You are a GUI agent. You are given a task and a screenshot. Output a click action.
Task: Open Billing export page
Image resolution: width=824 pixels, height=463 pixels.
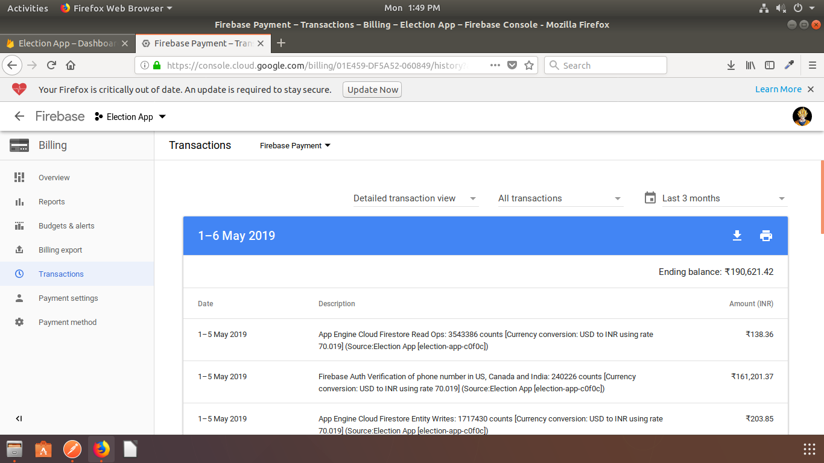(60, 250)
